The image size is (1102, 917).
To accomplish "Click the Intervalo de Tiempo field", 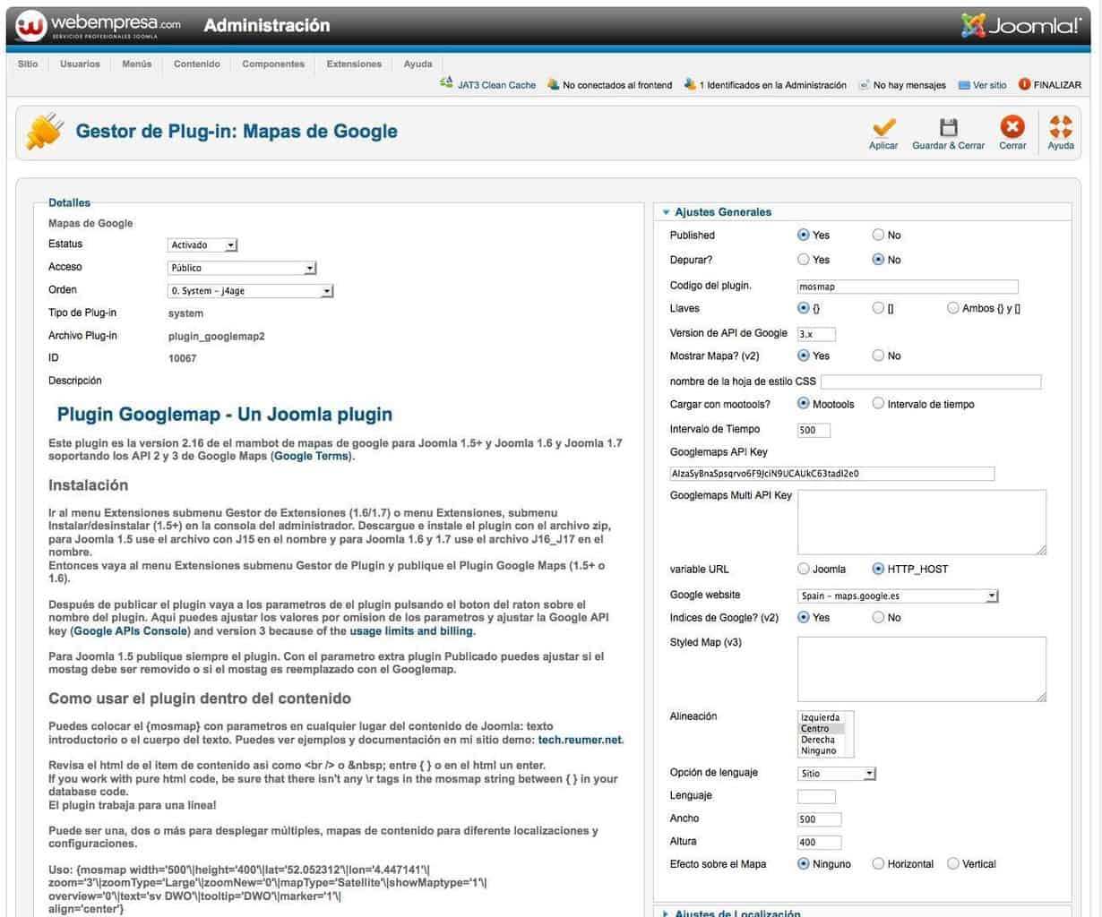I will click(x=814, y=430).
